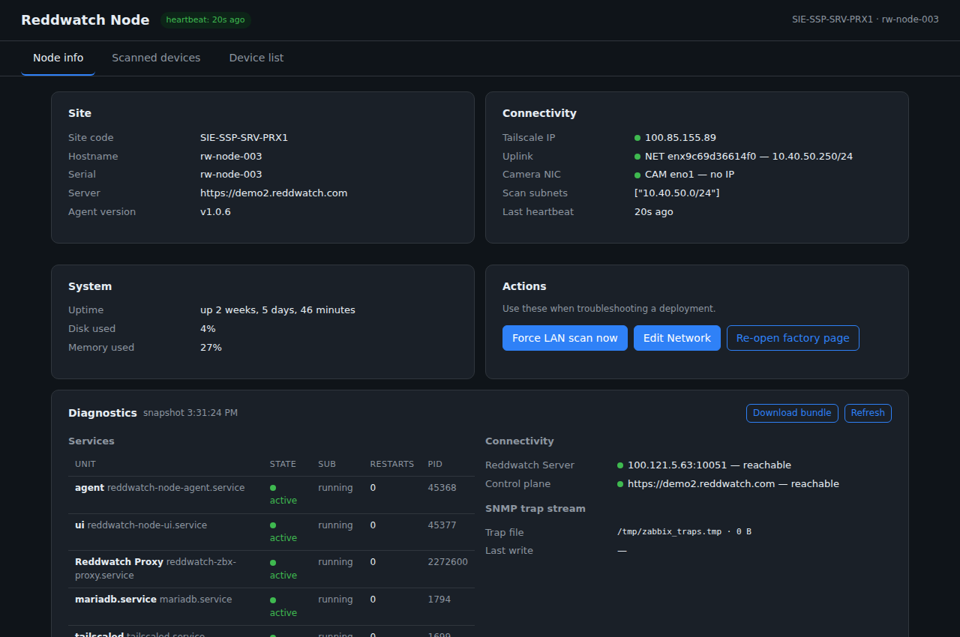Viewport: 960px width, 637px height.
Task: Click the uptime value up 2 weeks
Action: tap(277, 310)
